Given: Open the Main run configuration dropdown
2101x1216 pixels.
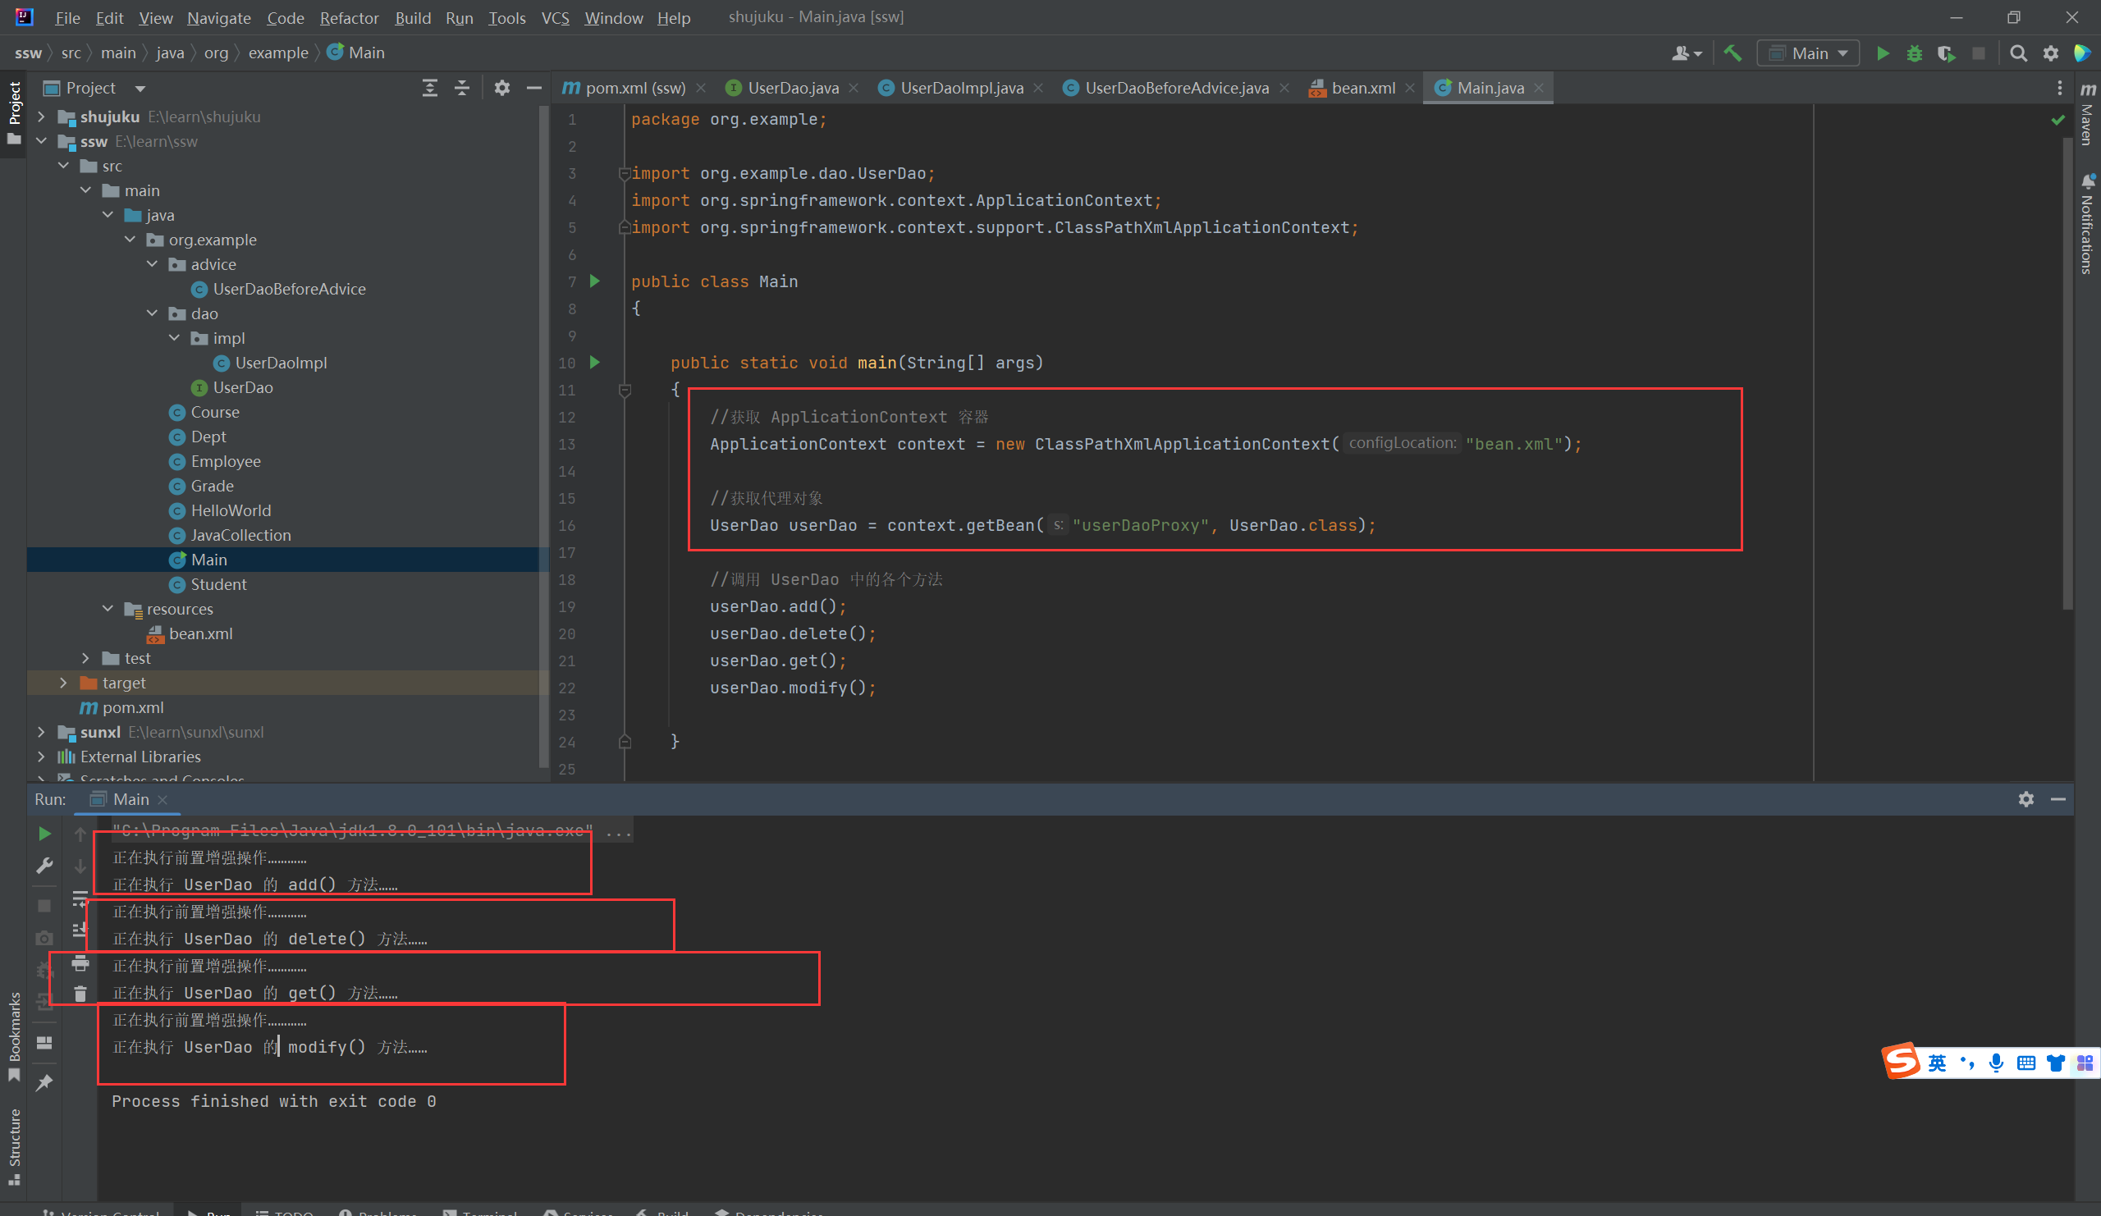Looking at the screenshot, I should tap(1808, 53).
